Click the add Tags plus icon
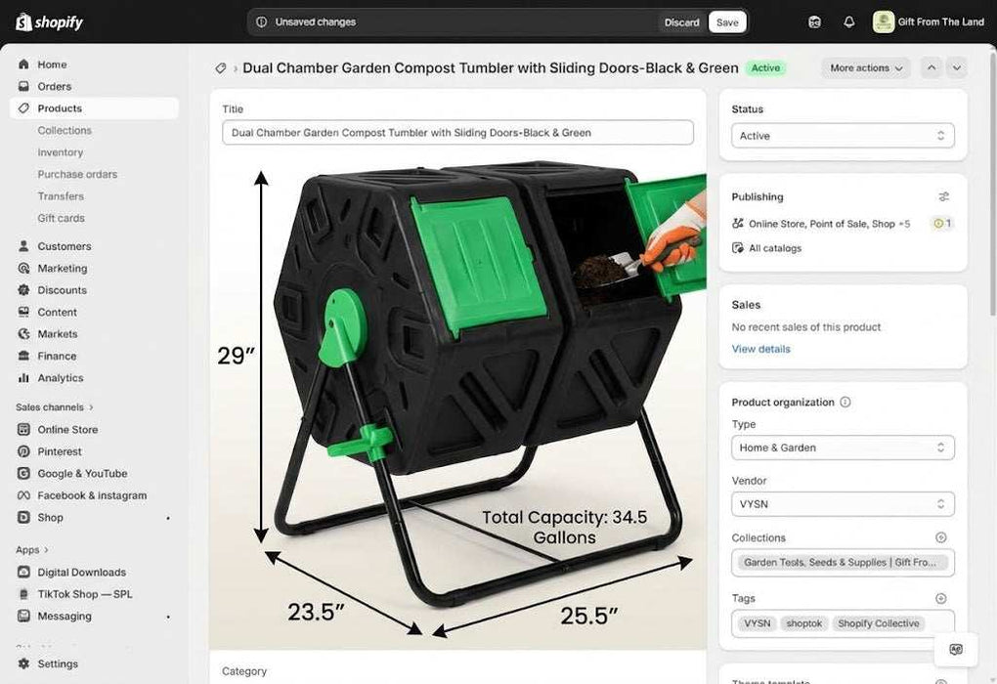Viewport: 997px width, 684px height. tap(941, 598)
